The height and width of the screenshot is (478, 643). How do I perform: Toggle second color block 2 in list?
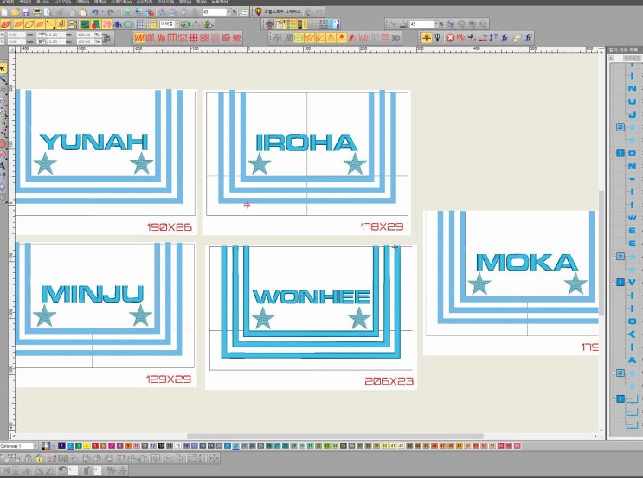620,282
